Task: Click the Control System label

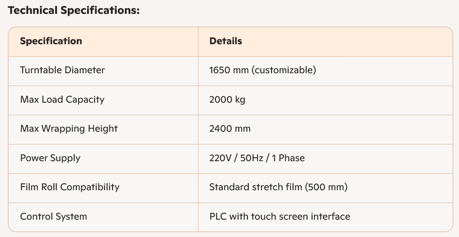Action: (53, 217)
